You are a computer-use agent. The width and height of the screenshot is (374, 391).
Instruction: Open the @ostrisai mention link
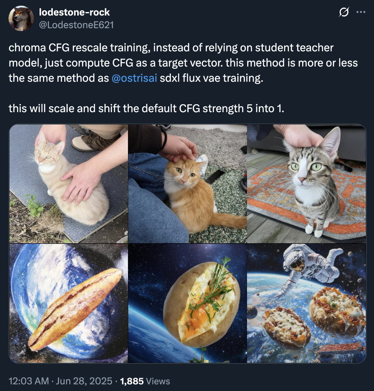[x=134, y=78]
